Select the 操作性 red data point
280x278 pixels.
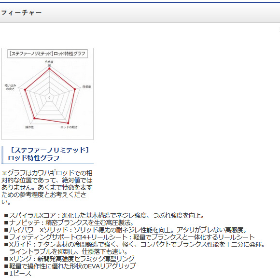point(34,118)
